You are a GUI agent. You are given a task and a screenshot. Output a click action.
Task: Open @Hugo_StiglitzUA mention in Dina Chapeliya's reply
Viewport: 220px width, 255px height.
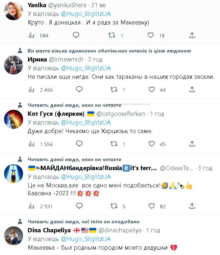coord(86,239)
